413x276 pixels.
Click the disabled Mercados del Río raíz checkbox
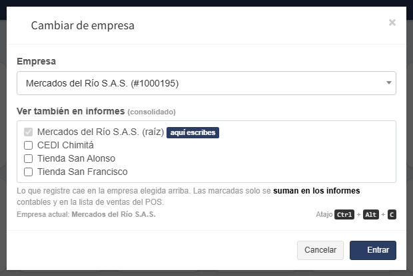28,132
